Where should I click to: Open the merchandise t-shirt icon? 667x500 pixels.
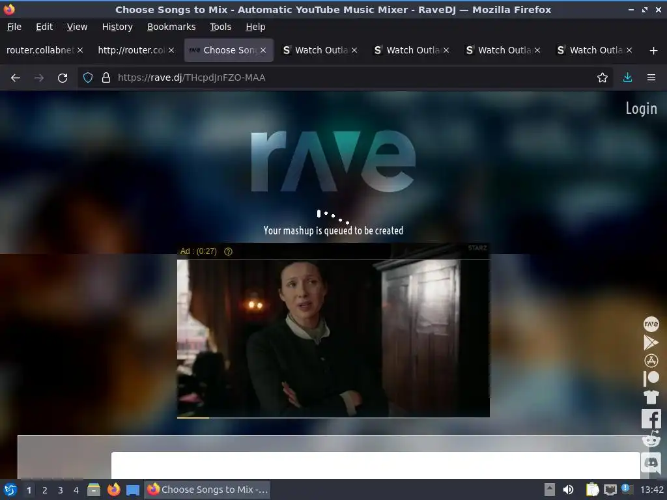point(651,397)
